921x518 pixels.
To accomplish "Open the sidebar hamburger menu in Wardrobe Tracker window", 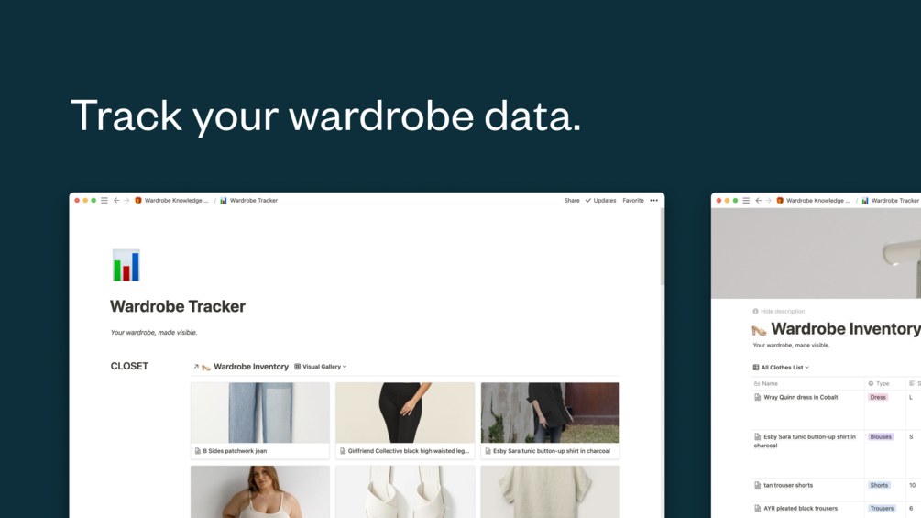I will [104, 200].
